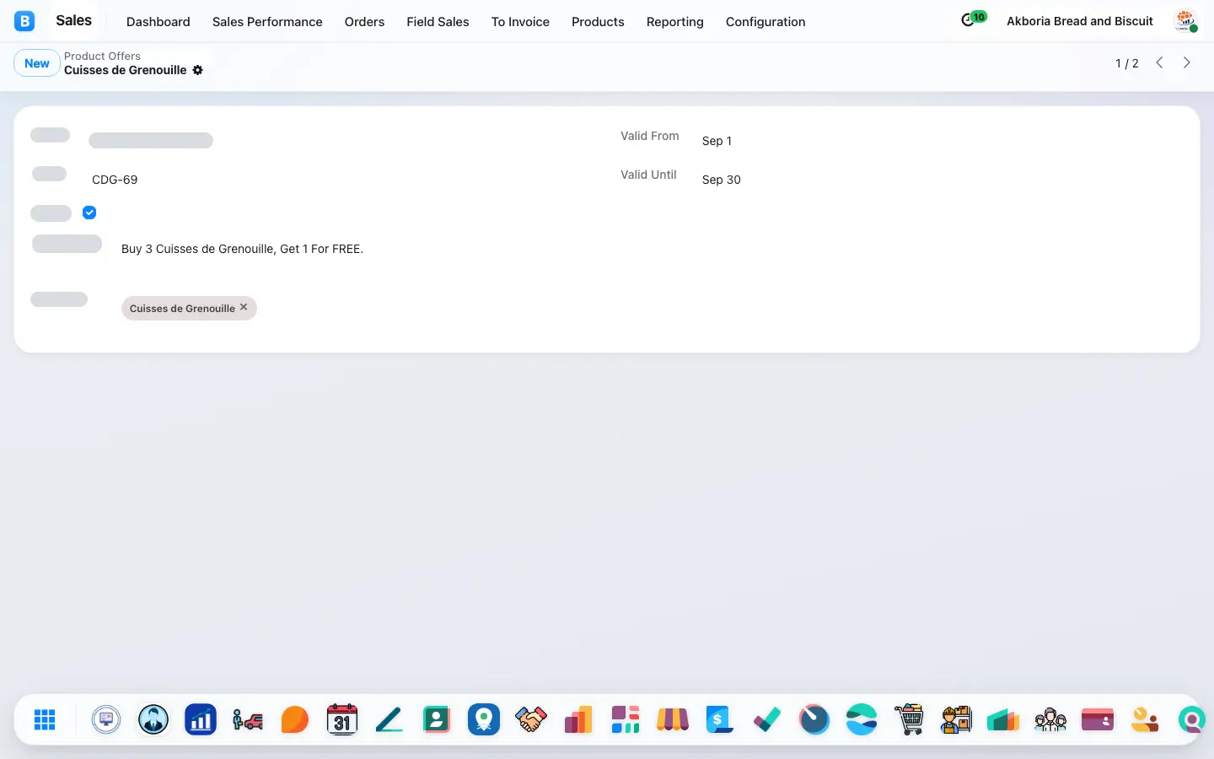Image resolution: width=1214 pixels, height=759 pixels.
Task: Edit the Valid Until date Sep 30
Action: (x=722, y=180)
